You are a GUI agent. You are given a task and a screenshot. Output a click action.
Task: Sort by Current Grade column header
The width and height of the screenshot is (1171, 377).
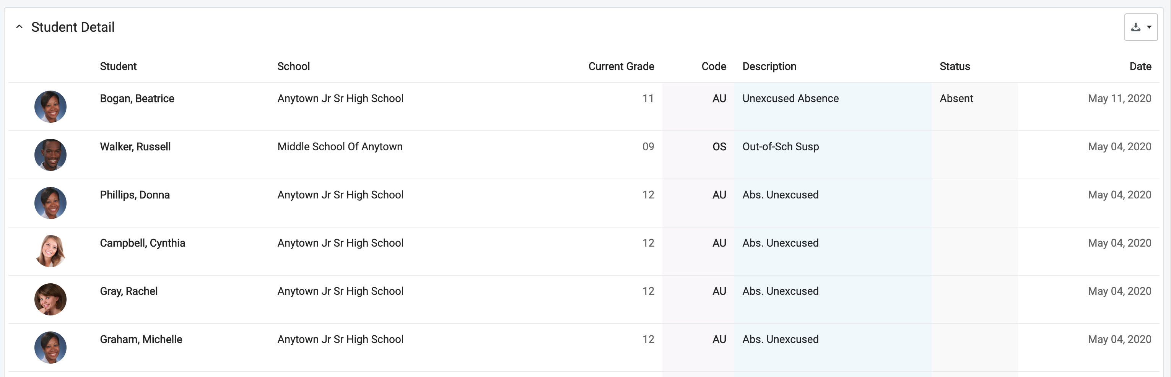pyautogui.click(x=621, y=66)
